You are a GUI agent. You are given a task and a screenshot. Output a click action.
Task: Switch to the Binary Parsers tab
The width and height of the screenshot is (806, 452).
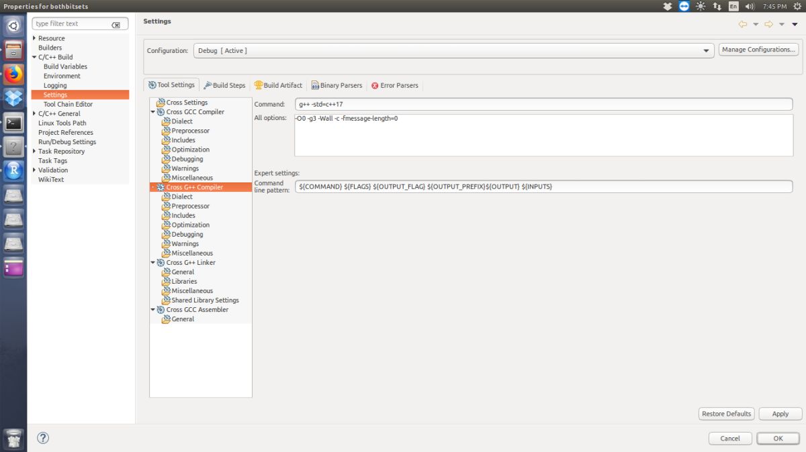[x=337, y=85]
